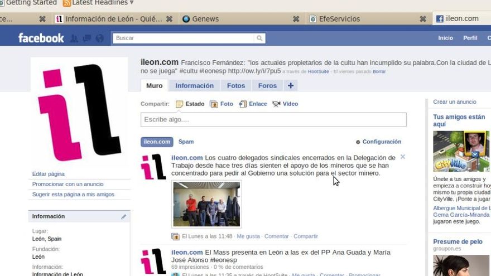The width and height of the screenshot is (491, 276).
Task: Open friend requests icon in header
Action: tap(74, 38)
